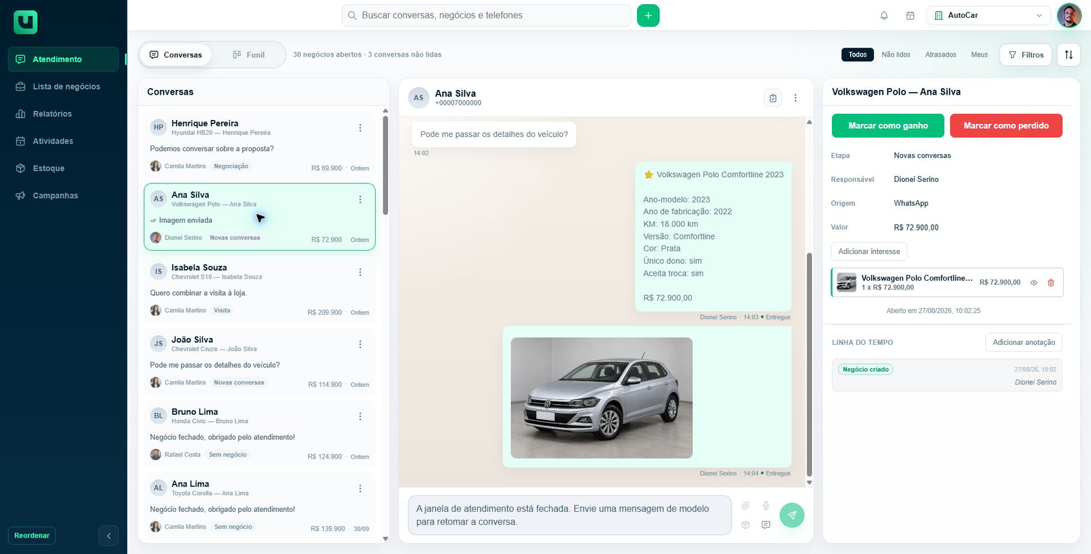Open options menu for Ana Lima conversation
This screenshot has height=554, width=1091.
coord(360,489)
